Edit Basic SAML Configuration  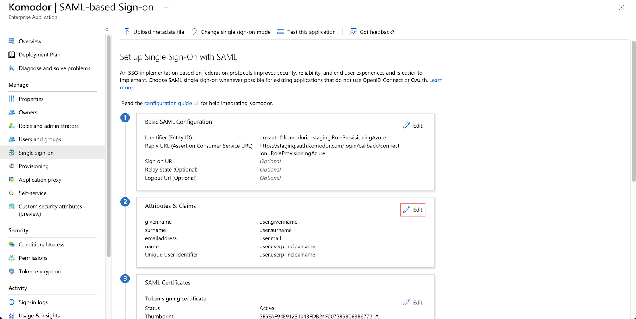(413, 126)
